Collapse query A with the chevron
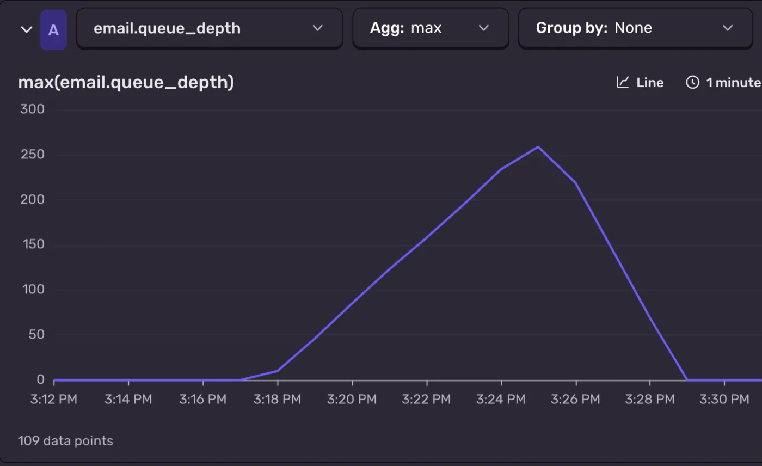 27,29
